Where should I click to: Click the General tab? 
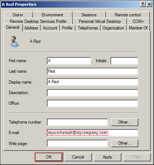click(13, 27)
